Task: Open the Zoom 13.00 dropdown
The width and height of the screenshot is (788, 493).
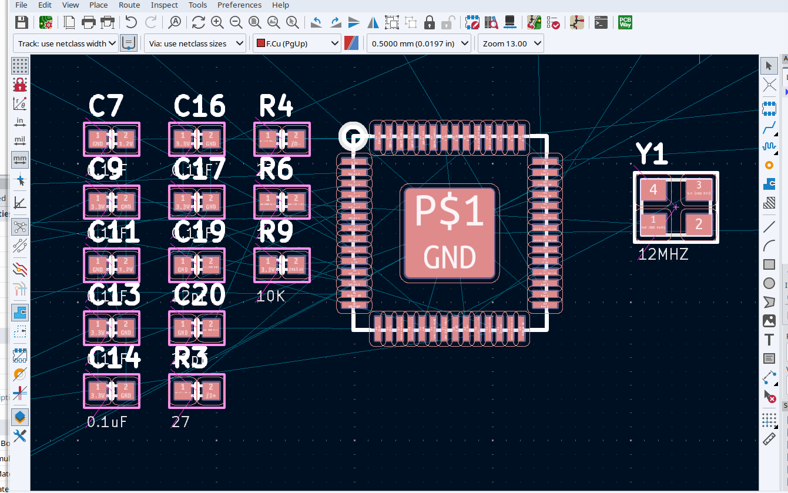Action: point(511,43)
